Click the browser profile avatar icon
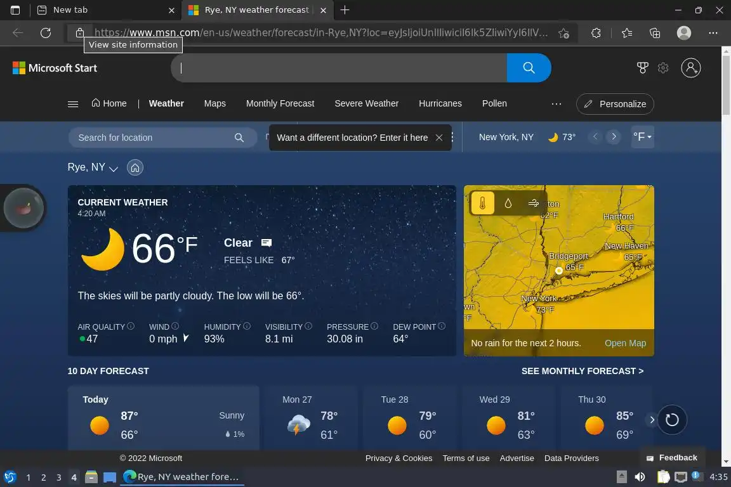This screenshot has height=487, width=731. click(683, 33)
